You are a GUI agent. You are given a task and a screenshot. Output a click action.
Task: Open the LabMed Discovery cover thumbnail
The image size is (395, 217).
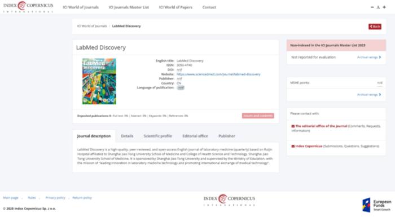[99, 81]
